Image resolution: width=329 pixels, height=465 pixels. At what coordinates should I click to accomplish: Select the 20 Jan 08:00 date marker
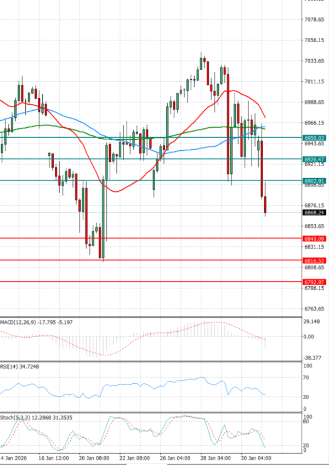click(x=94, y=457)
